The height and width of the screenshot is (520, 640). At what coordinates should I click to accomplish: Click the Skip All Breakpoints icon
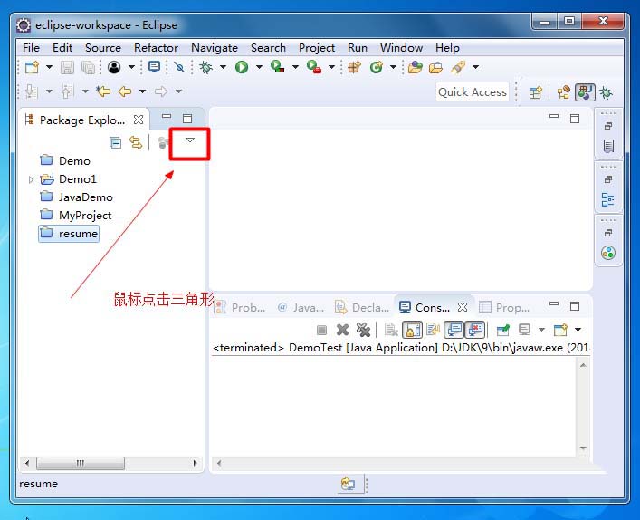tap(179, 67)
